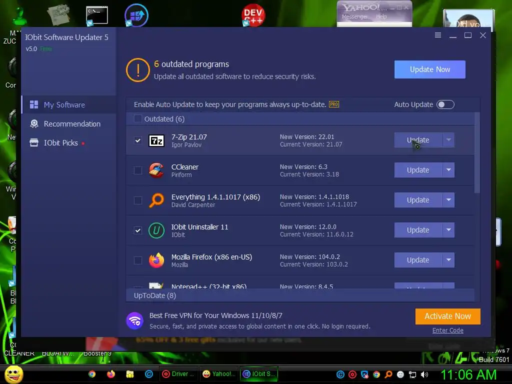Click Update for IObit Uninstaller 11
This screenshot has width=512, height=384.
click(x=418, y=230)
